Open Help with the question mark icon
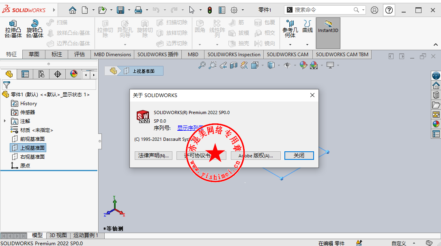The image size is (441, 246). tap(389, 10)
